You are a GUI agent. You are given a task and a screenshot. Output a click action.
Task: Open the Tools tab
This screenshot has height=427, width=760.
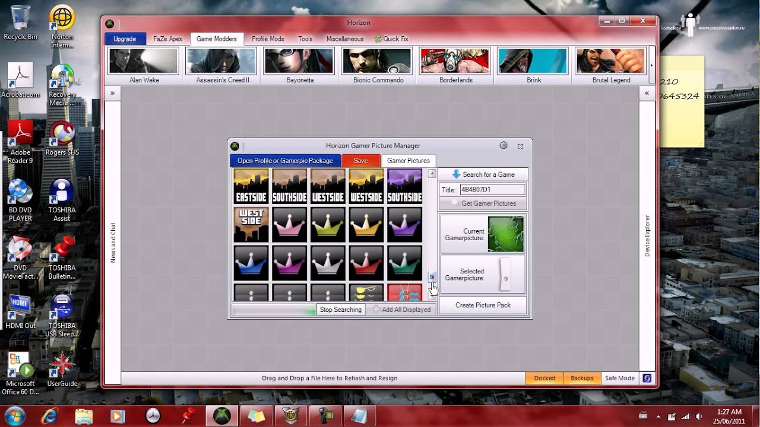tap(305, 39)
